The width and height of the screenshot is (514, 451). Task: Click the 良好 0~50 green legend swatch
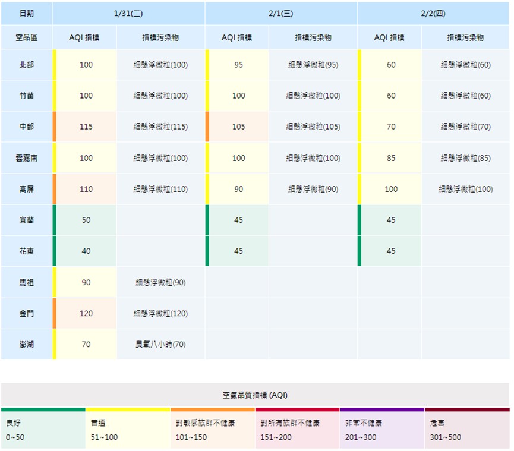(43, 429)
